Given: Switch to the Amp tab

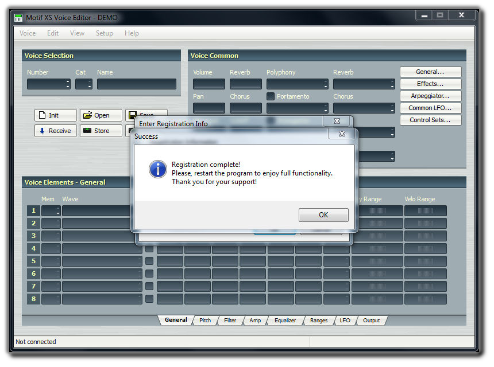Looking at the screenshot, I should pyautogui.click(x=255, y=321).
